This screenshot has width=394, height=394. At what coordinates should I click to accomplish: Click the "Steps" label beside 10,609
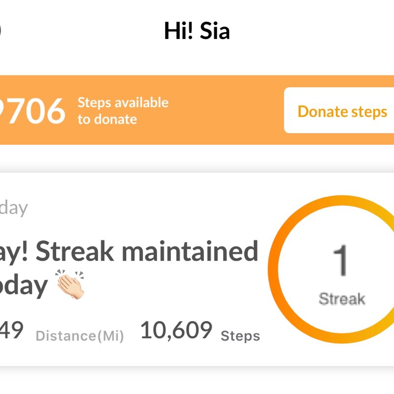coord(240,336)
